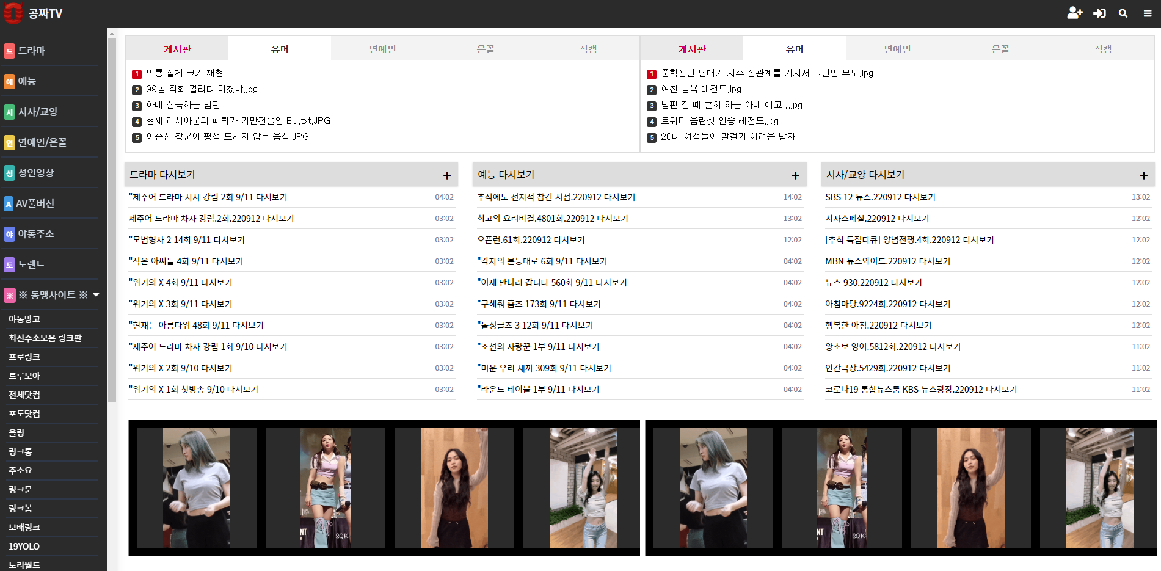Image resolution: width=1161 pixels, height=571 pixels.
Task: Expand 드라마 다시보기 with plus button
Action: [x=447, y=176]
